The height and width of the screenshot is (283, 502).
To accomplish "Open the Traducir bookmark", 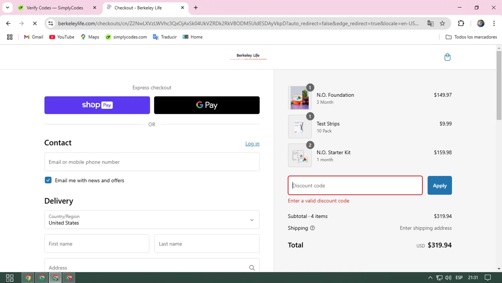I will pos(165,37).
